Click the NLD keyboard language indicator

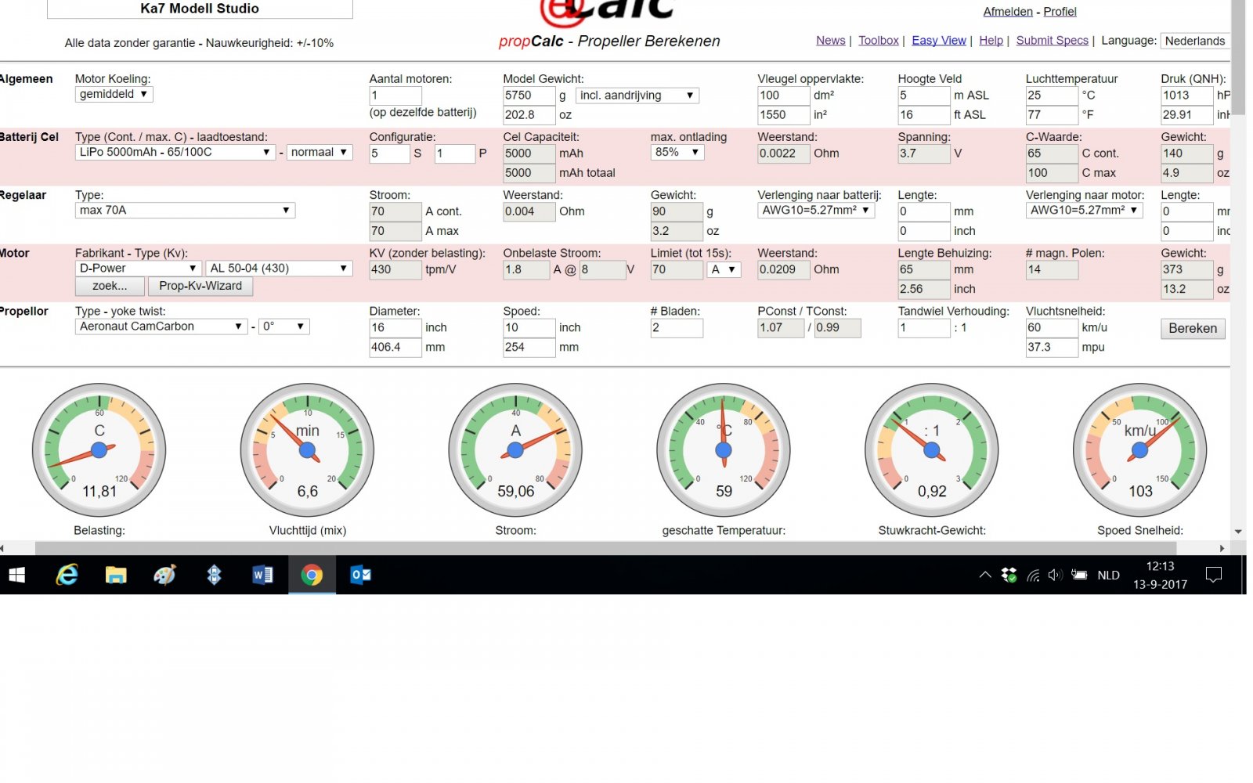tap(1108, 576)
